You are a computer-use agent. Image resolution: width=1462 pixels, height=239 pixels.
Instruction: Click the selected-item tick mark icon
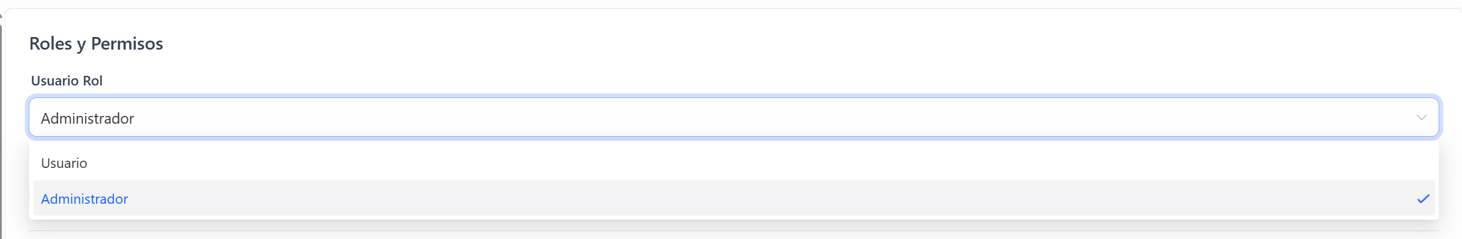point(1423,199)
